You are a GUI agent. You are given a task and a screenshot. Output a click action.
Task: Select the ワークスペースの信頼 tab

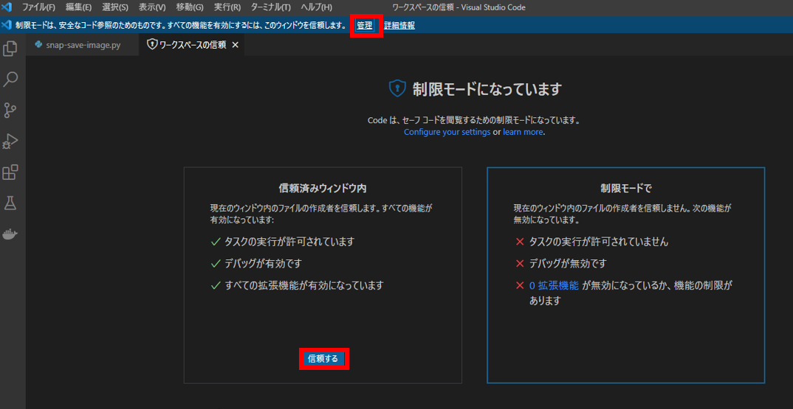pos(192,45)
